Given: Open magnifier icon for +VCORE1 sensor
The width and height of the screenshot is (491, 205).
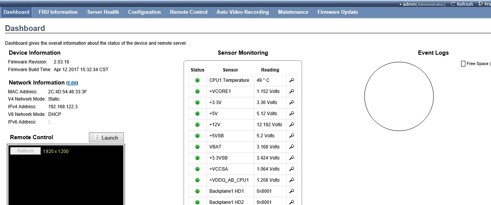Looking at the screenshot, I should pyautogui.click(x=292, y=91).
